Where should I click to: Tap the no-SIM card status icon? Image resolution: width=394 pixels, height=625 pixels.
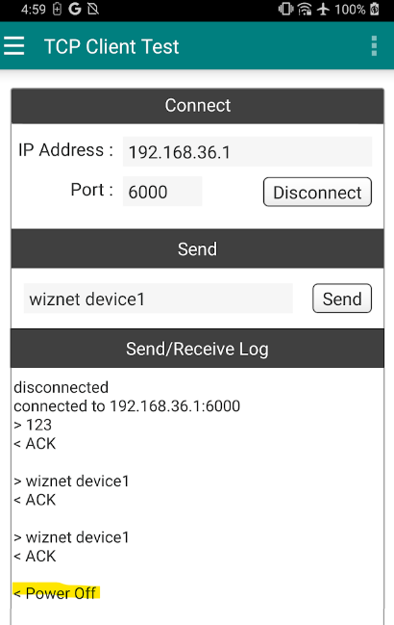point(93,9)
